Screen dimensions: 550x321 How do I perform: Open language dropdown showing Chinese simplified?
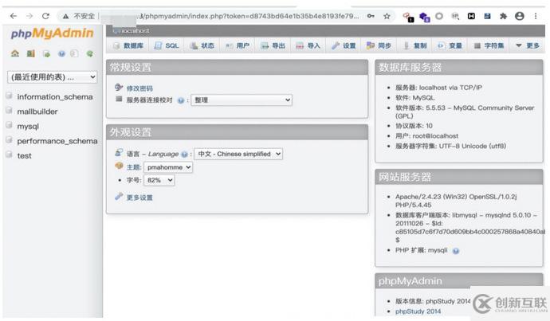pyautogui.click(x=238, y=154)
